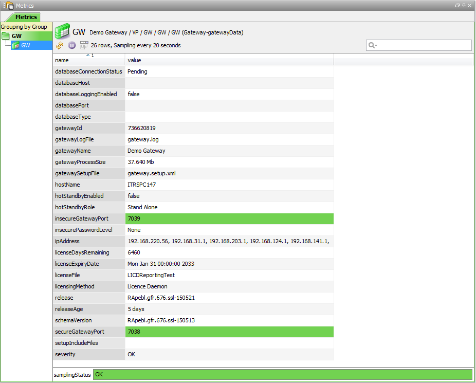Image resolution: width=476 pixels, height=383 pixels.
Task: Click the Metrics panel title icon
Action: pos(9,5)
